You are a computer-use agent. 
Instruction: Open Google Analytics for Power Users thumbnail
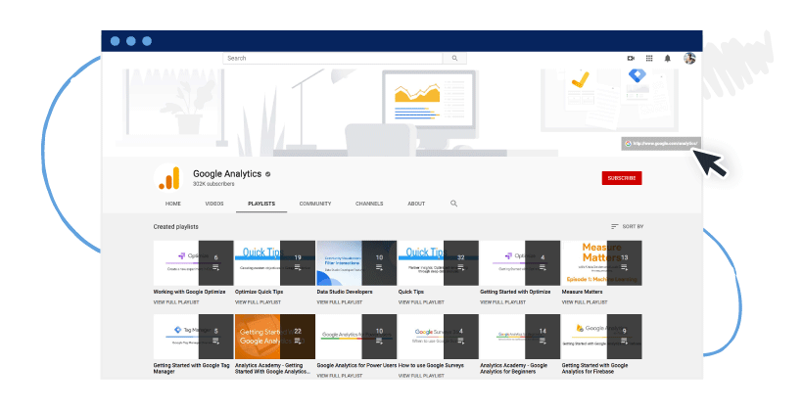point(356,337)
